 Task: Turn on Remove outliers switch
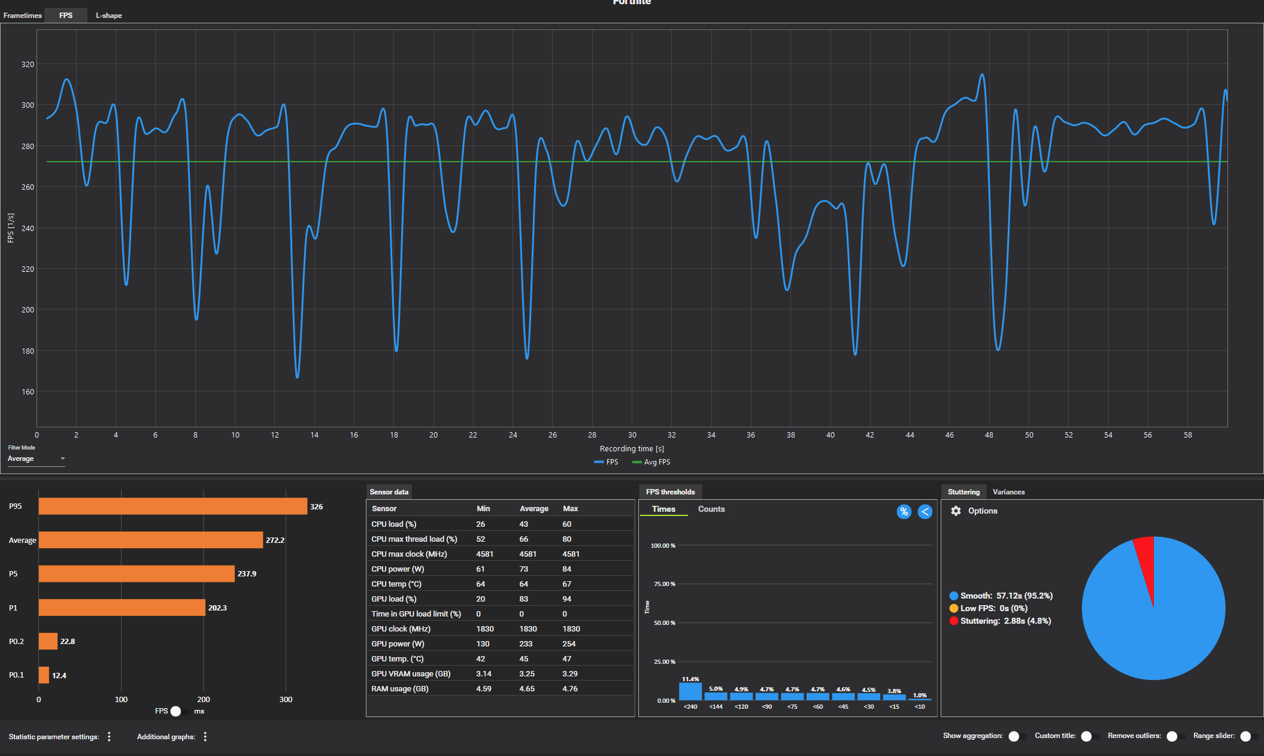[x=1174, y=736]
